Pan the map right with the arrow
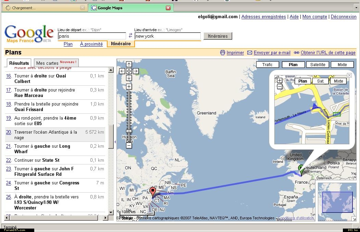The width and height of the screenshot is (360, 232). (x=136, y=71)
